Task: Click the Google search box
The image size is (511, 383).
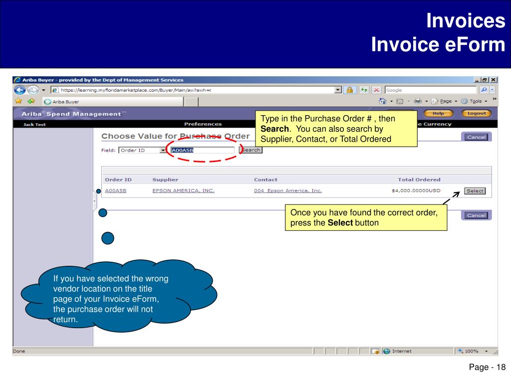Action: [431, 90]
